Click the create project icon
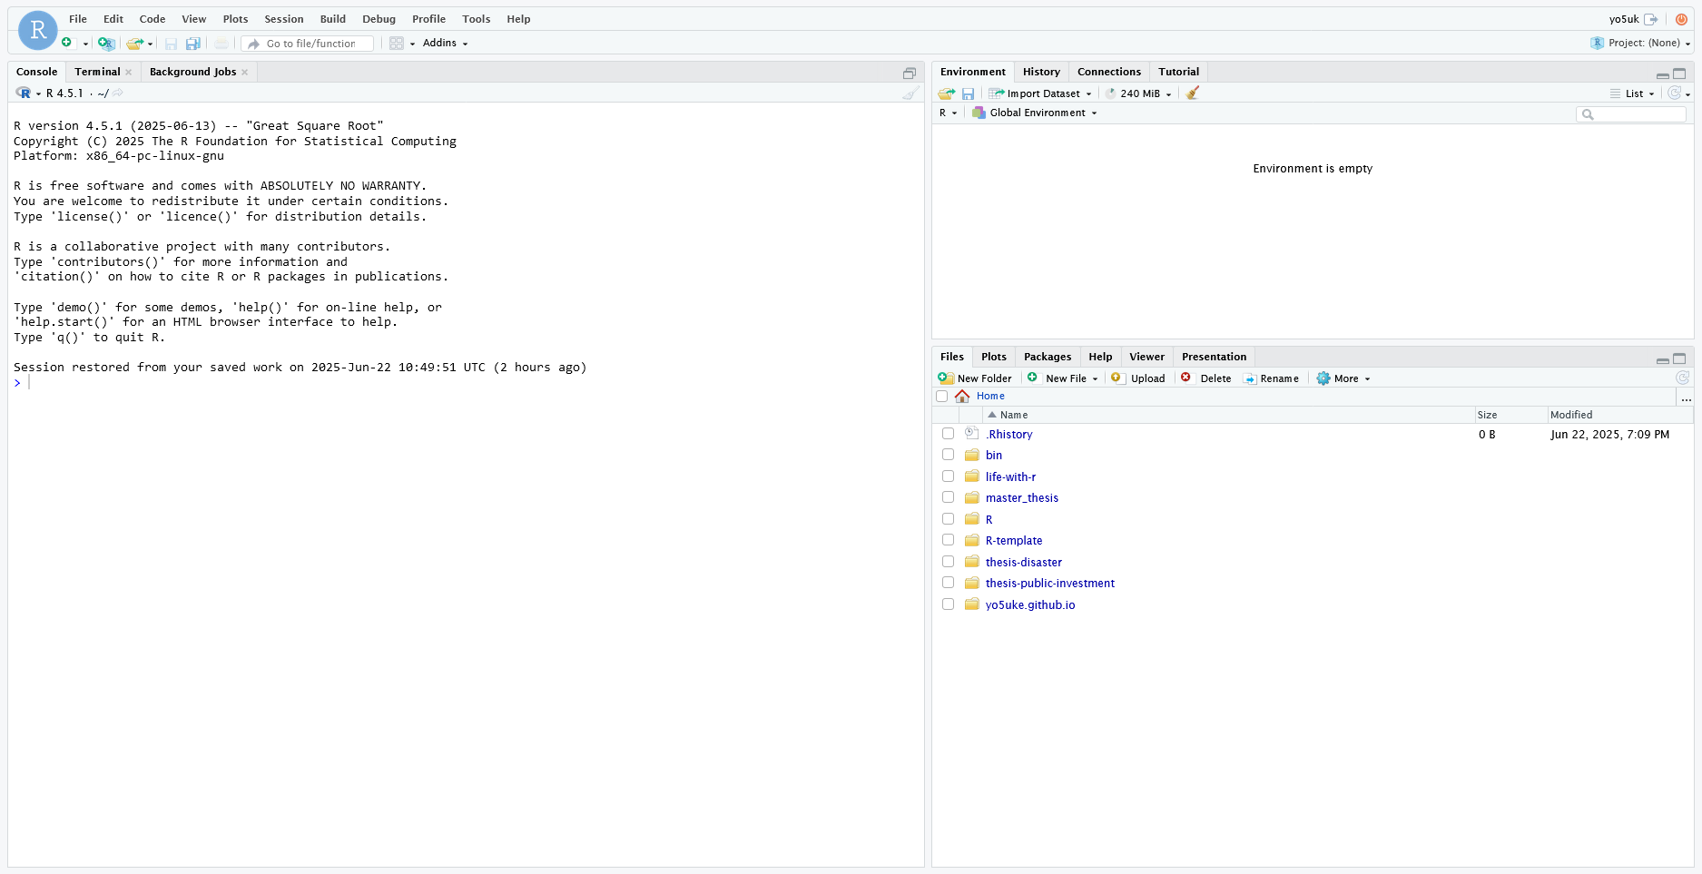Screen dimensions: 1702x874 (x=106, y=44)
